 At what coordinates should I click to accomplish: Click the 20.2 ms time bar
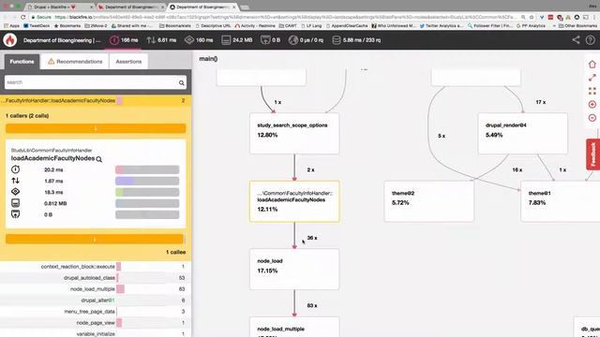tap(147, 169)
